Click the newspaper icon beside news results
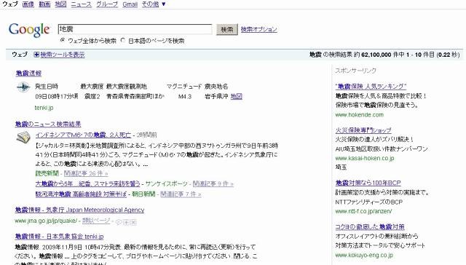The image size is (466, 265). (x=23, y=138)
